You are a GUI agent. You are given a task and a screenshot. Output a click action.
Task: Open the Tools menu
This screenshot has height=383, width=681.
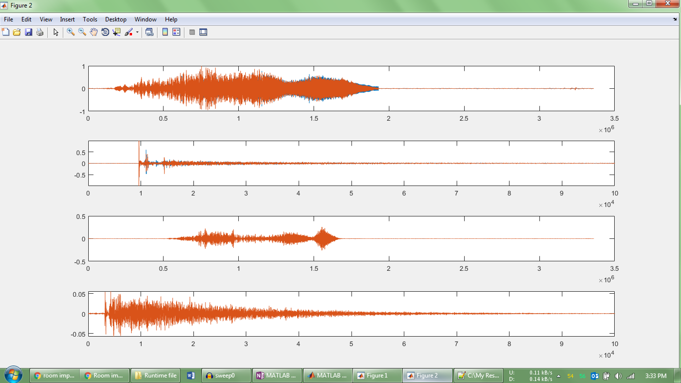pos(90,19)
